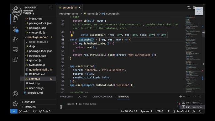Viewport: 215px width, 121px height.
Task: Click UTF-8 encoding in the status bar
Action: (159, 111)
